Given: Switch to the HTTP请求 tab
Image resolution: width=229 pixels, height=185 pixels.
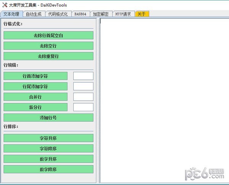Looking at the screenshot, I should click(123, 14).
